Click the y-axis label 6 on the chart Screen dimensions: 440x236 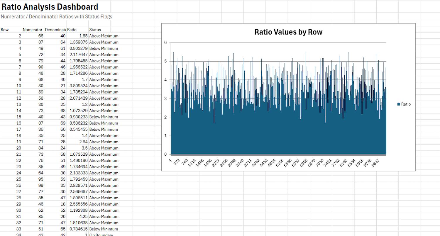pos(165,43)
